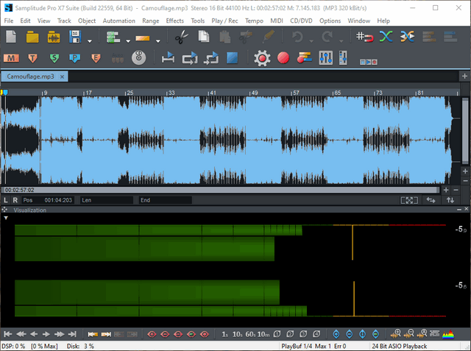
Task: Switch to the Camouflage.mp3 tab
Action: click(31, 76)
